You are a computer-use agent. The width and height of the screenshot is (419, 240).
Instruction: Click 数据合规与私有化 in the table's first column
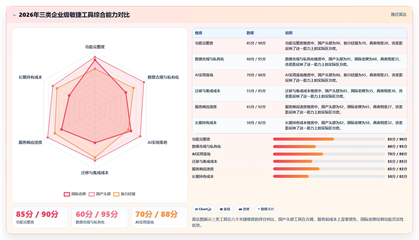tap(209, 59)
